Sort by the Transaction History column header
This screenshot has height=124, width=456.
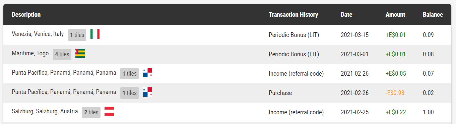(293, 15)
